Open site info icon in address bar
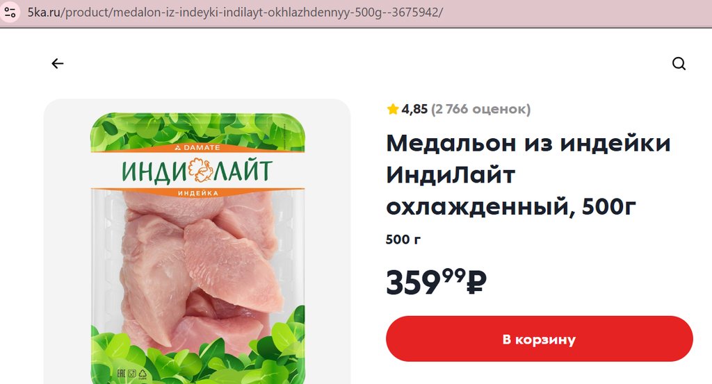The height and width of the screenshot is (384, 712). 10,12
